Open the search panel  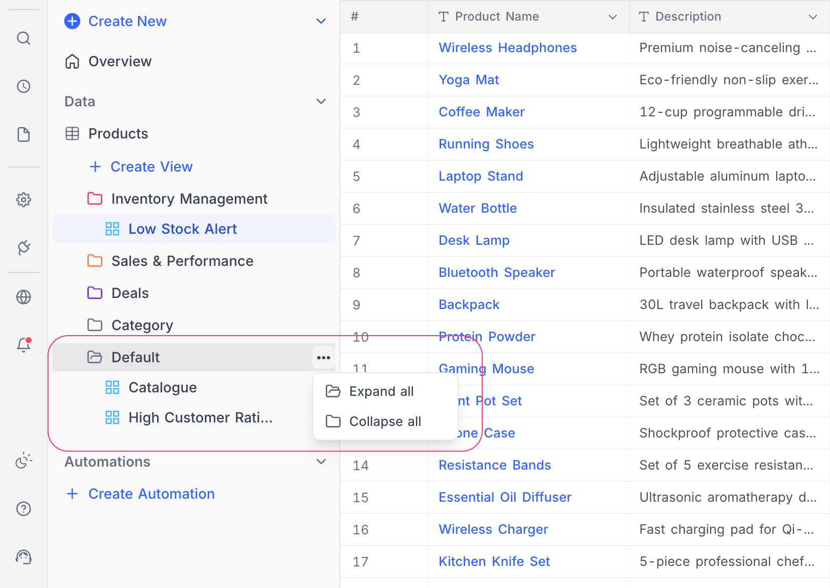[24, 38]
